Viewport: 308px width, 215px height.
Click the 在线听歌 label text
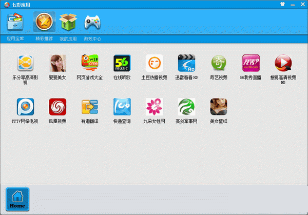pyautogui.click(x=122, y=77)
